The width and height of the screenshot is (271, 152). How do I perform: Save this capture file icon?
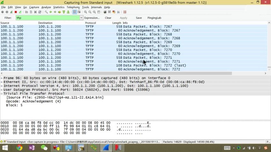point(31,12)
